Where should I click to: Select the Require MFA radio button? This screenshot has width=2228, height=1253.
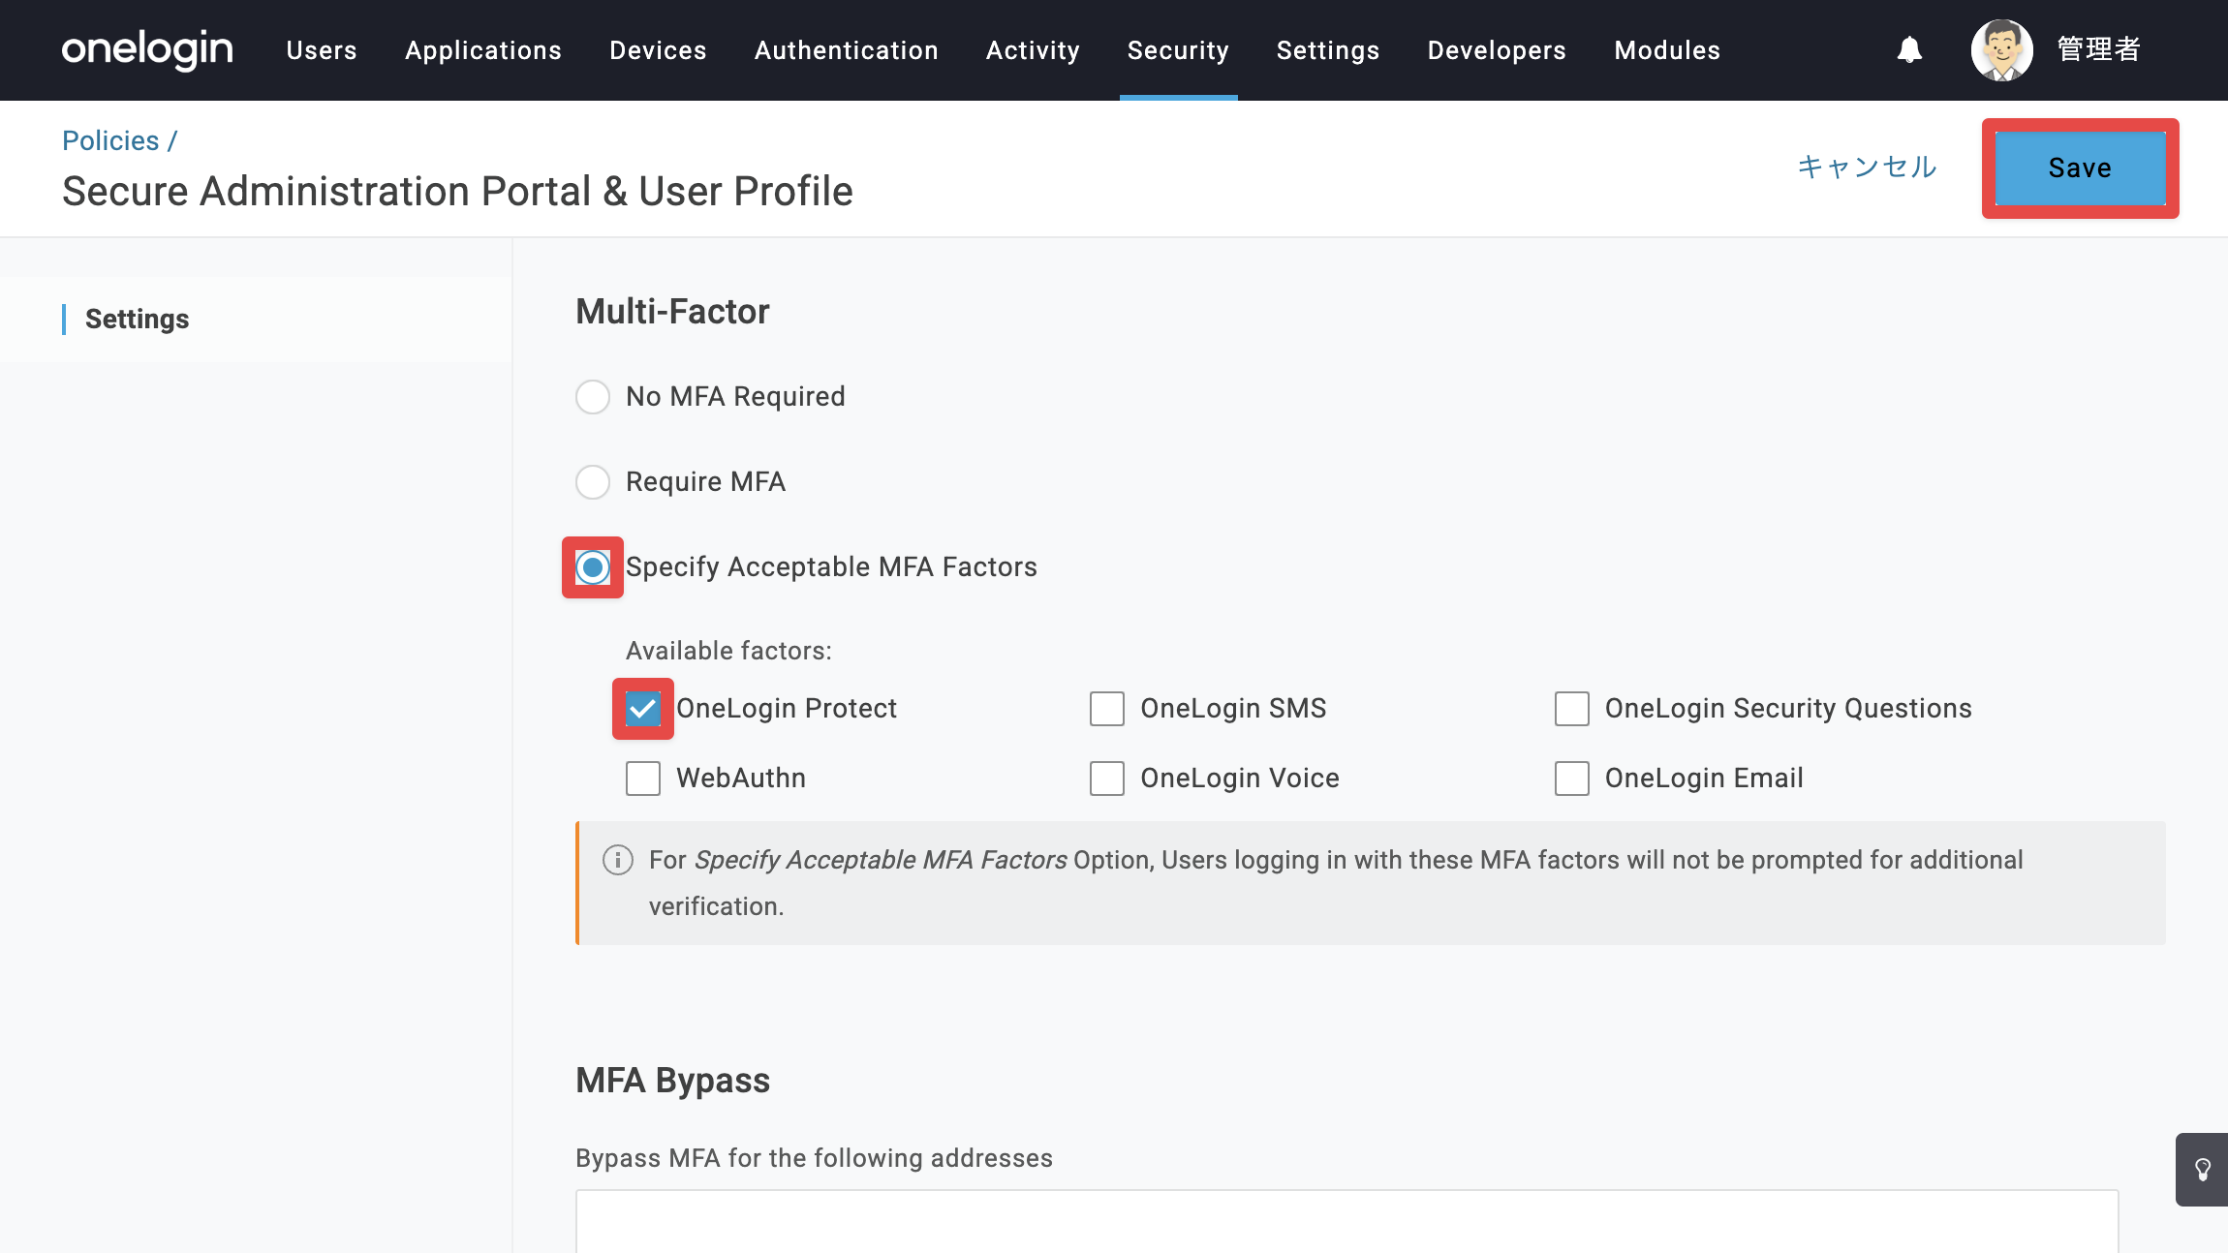coord(593,482)
